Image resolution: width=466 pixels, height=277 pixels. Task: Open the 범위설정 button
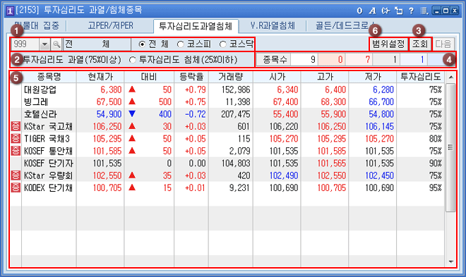tap(388, 44)
